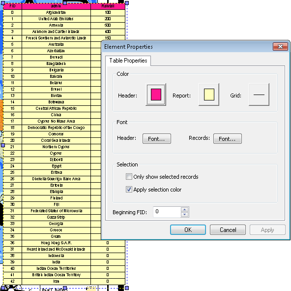Image resolution: width=291 pixels, height=291 pixels.
Task: Decrease Beginning FID with down arrow
Action: (184, 214)
